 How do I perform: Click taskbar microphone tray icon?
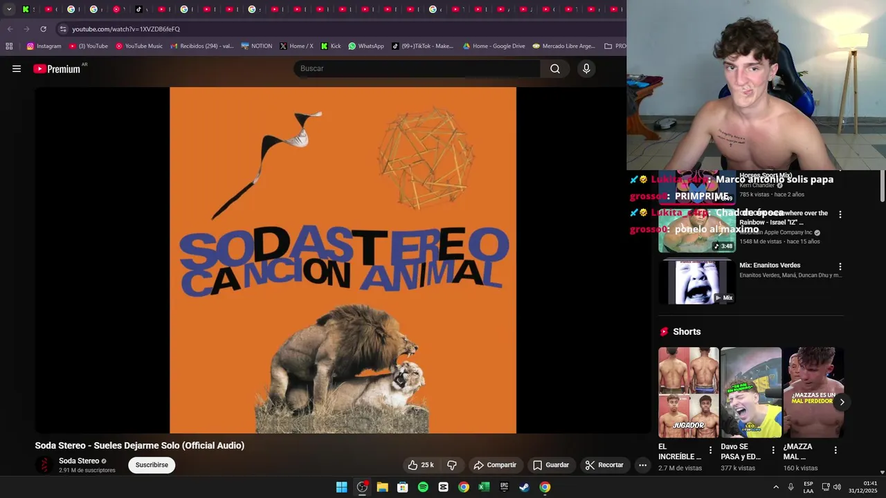pyautogui.click(x=790, y=487)
